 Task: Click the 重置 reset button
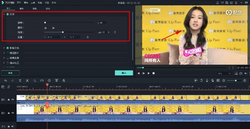11,73
